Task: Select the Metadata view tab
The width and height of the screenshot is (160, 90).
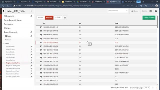Action: point(49,17)
